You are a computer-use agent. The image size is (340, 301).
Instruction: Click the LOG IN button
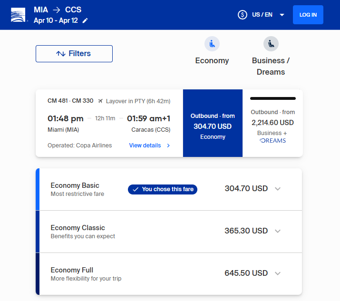point(308,15)
